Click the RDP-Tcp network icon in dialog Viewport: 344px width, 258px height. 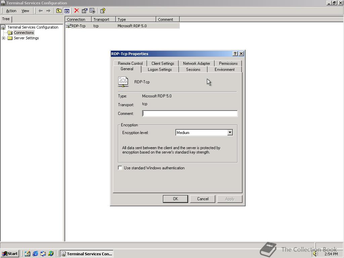[123, 82]
